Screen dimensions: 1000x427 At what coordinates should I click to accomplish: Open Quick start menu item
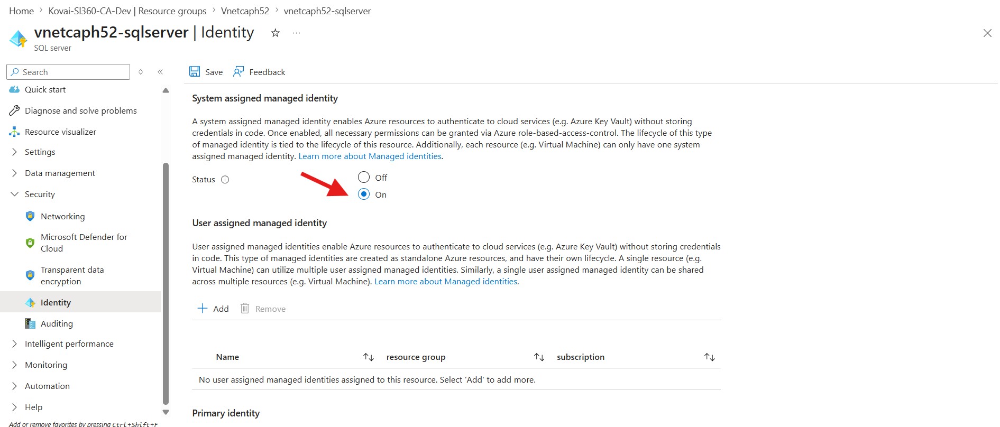45,90
